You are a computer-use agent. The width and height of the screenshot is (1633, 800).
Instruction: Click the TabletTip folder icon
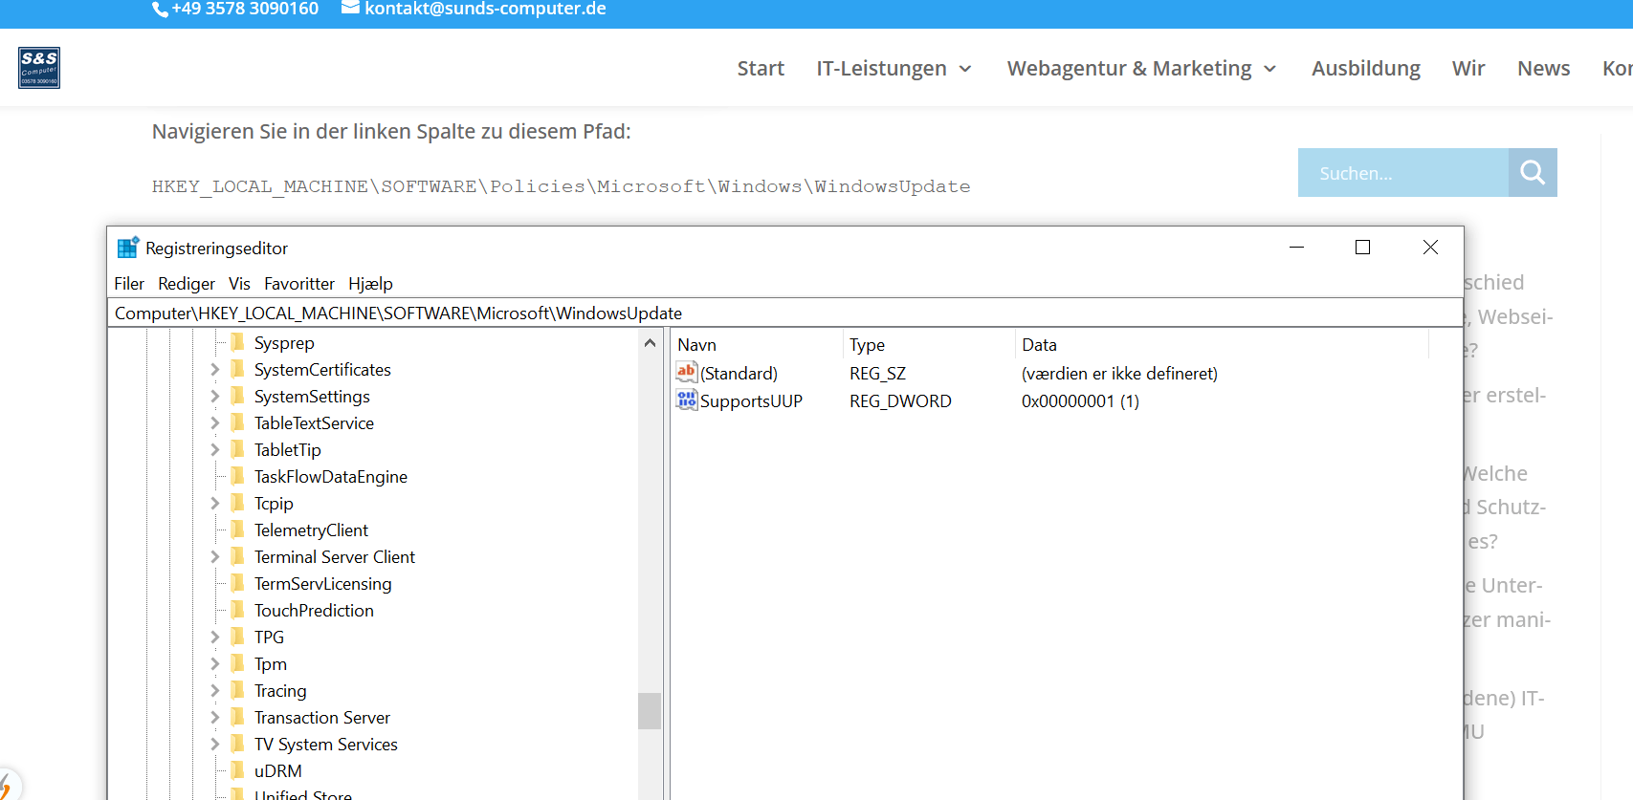(x=238, y=449)
